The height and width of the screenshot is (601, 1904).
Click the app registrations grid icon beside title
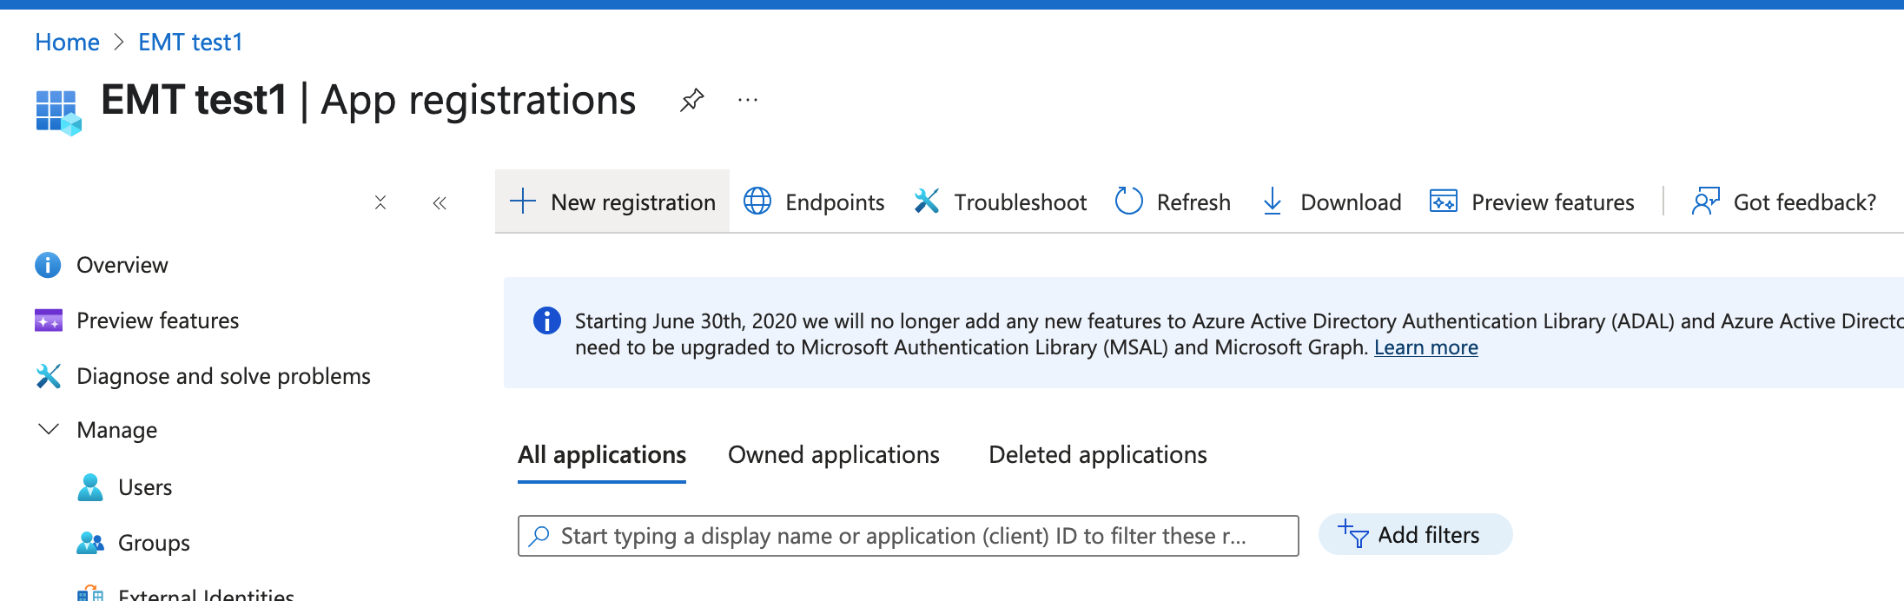coord(58,113)
